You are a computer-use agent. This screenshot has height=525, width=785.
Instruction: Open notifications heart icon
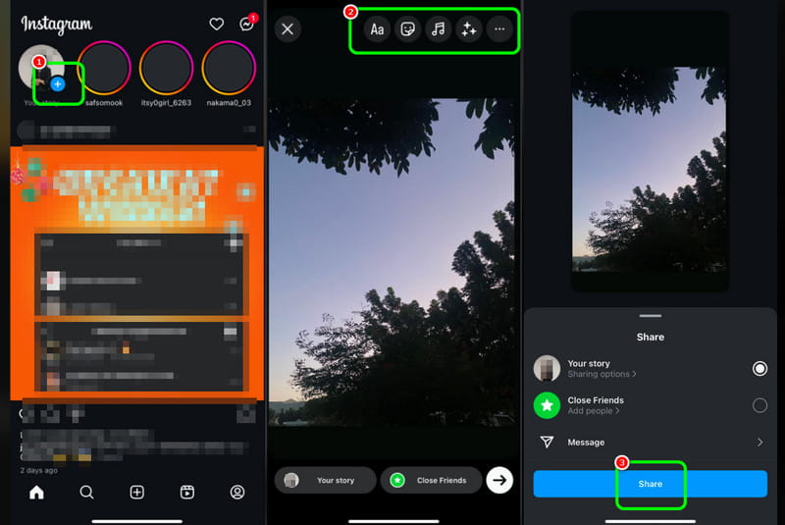[x=217, y=25]
